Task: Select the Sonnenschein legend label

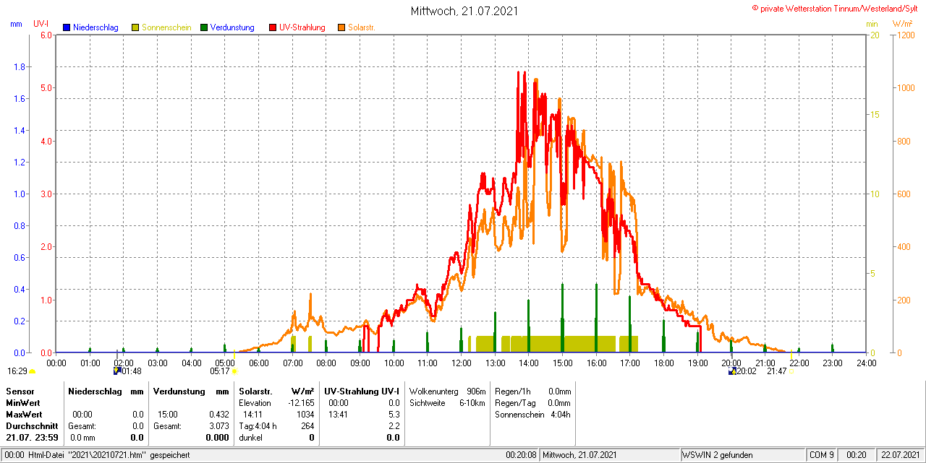Action: tap(166, 27)
